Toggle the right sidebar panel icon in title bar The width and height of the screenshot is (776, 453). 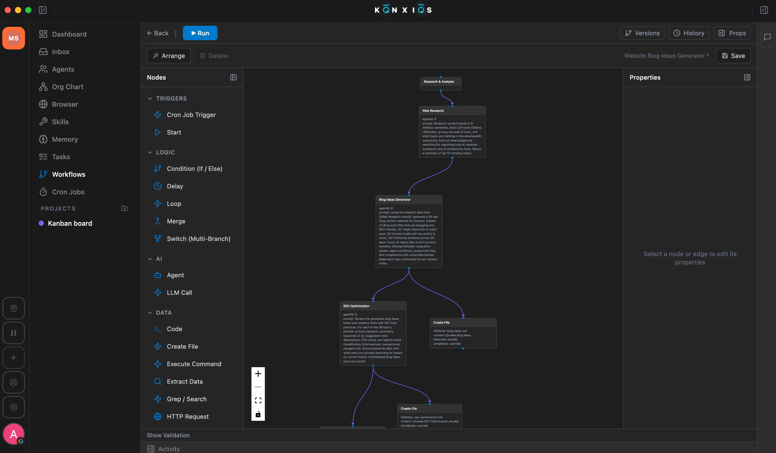(x=764, y=10)
